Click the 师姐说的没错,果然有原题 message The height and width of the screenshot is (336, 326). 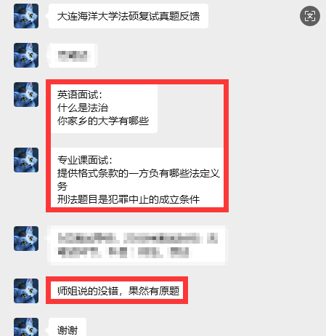tap(118, 291)
